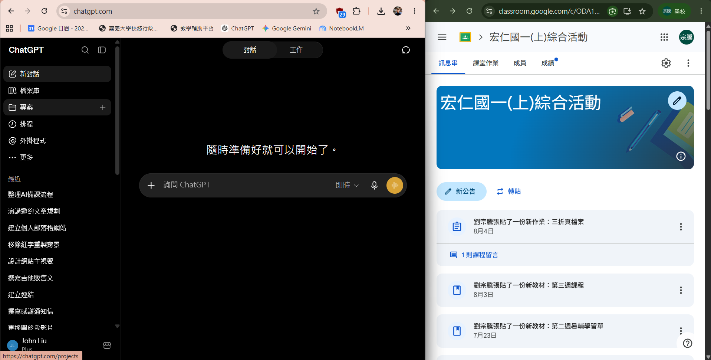Start voice mode with yellow waveform button
This screenshot has height=360, width=711.
tap(395, 185)
